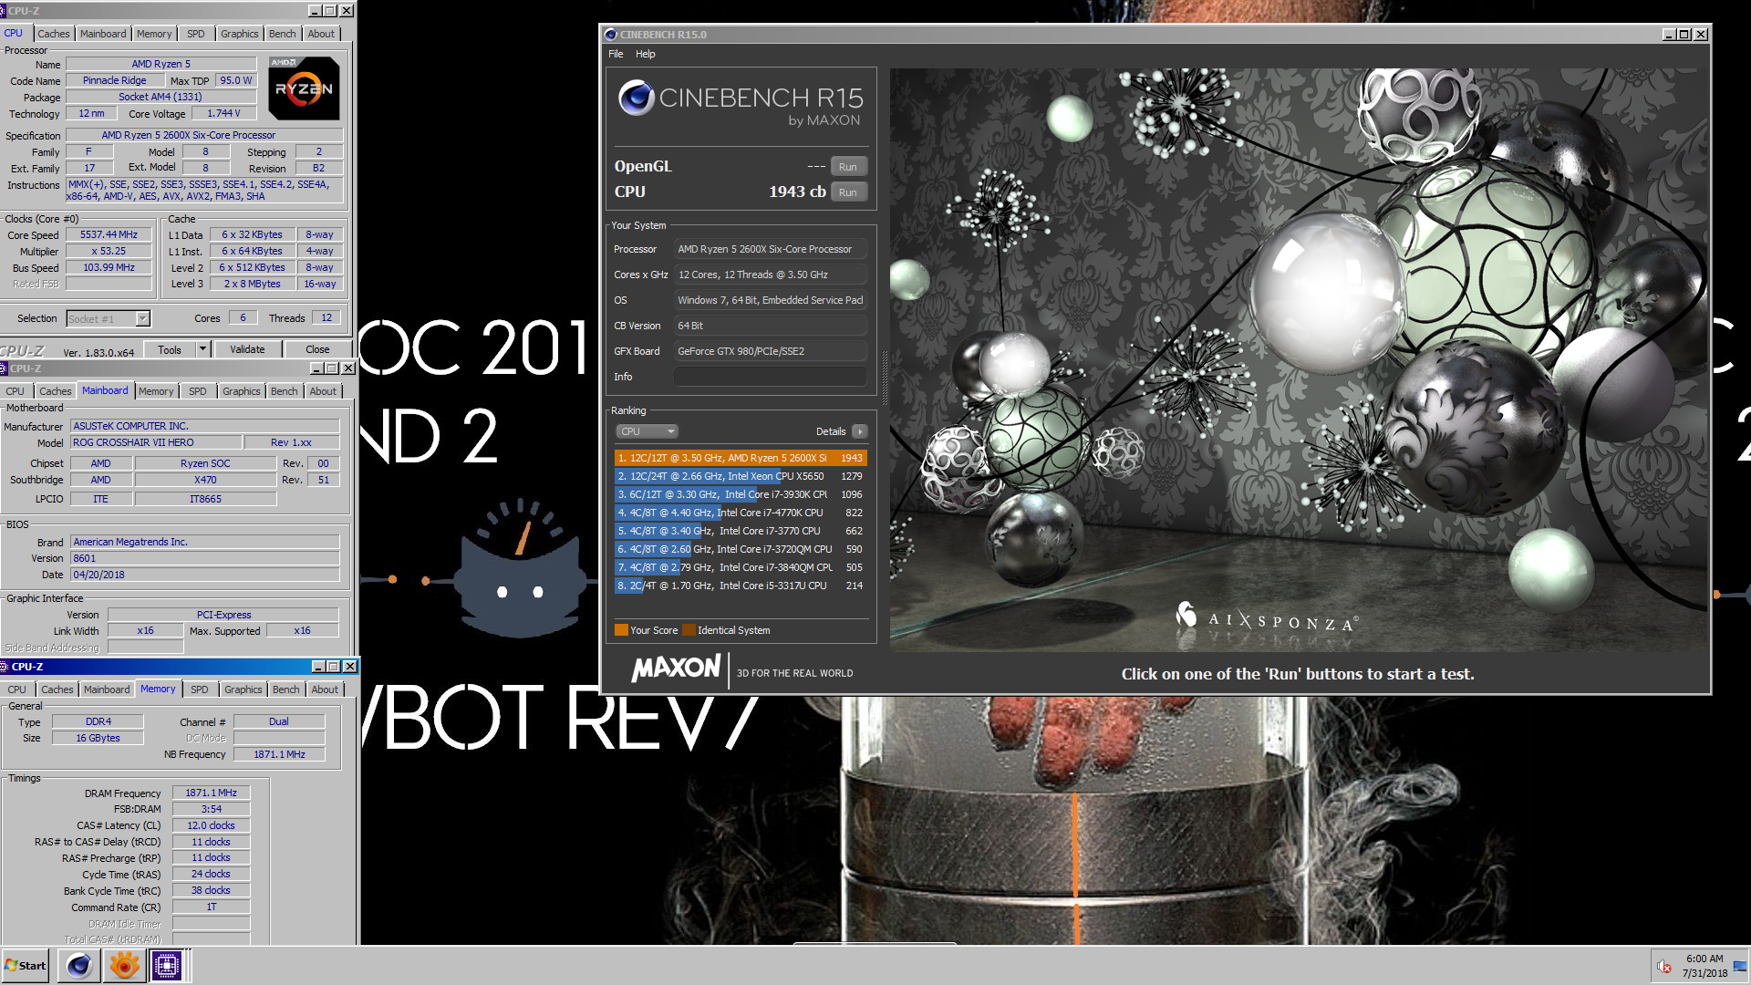
Task: Click the Cinebench icon in the taskbar
Action: (79, 965)
